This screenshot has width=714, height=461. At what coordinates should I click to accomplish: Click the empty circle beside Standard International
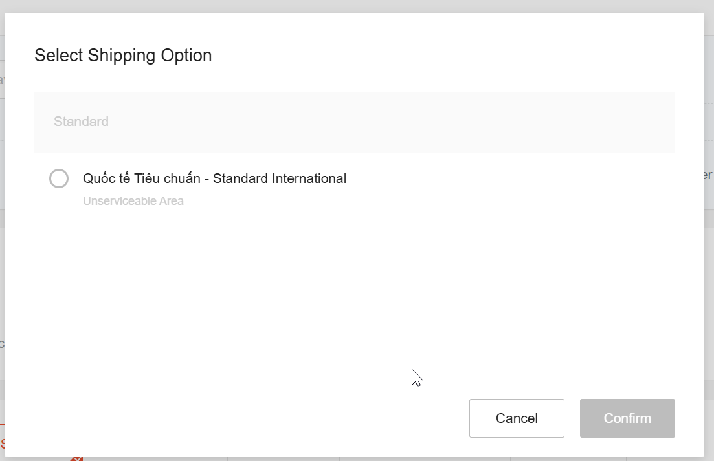click(x=59, y=178)
